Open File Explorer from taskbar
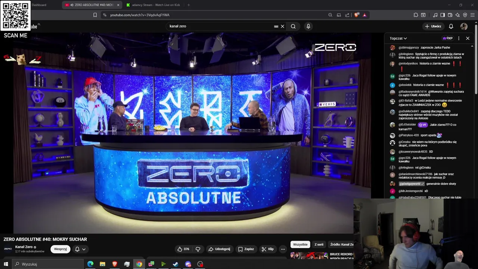This screenshot has width=478, height=269. (x=102, y=264)
